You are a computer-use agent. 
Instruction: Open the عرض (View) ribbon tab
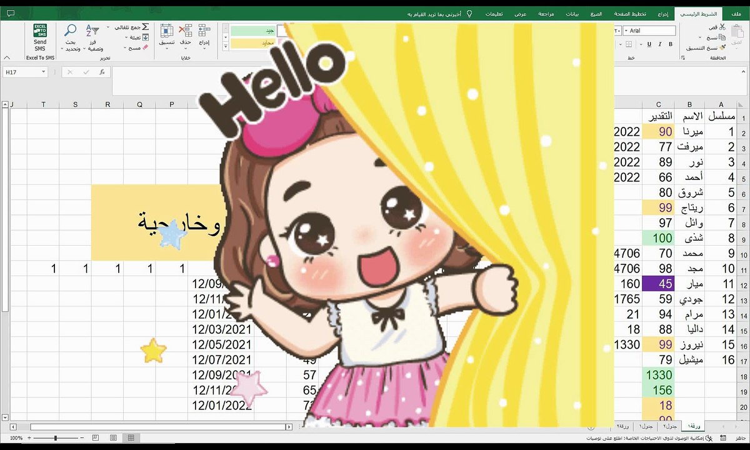[520, 13]
